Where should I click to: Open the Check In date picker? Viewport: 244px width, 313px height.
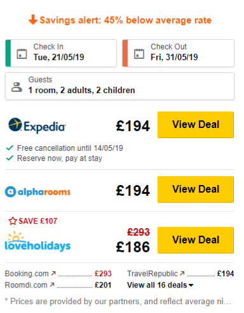pyautogui.click(x=61, y=53)
